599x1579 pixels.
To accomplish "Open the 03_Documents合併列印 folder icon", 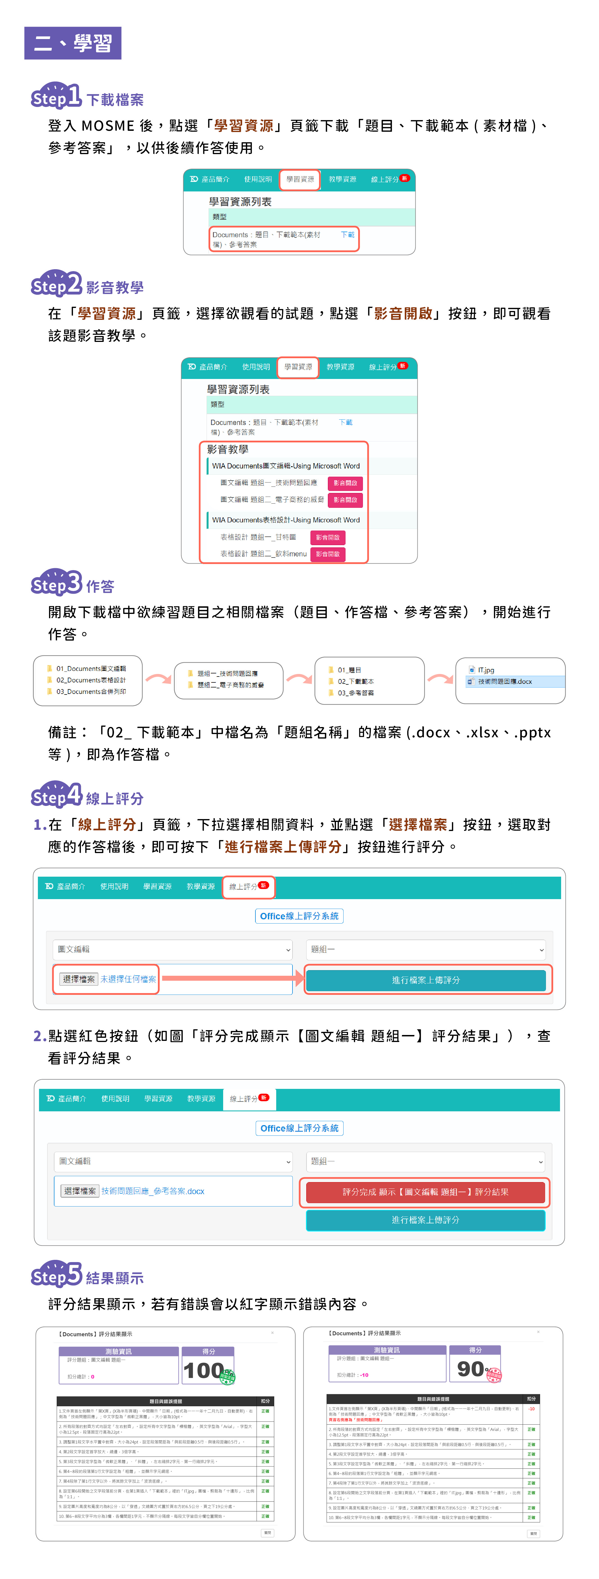I will pos(50,691).
